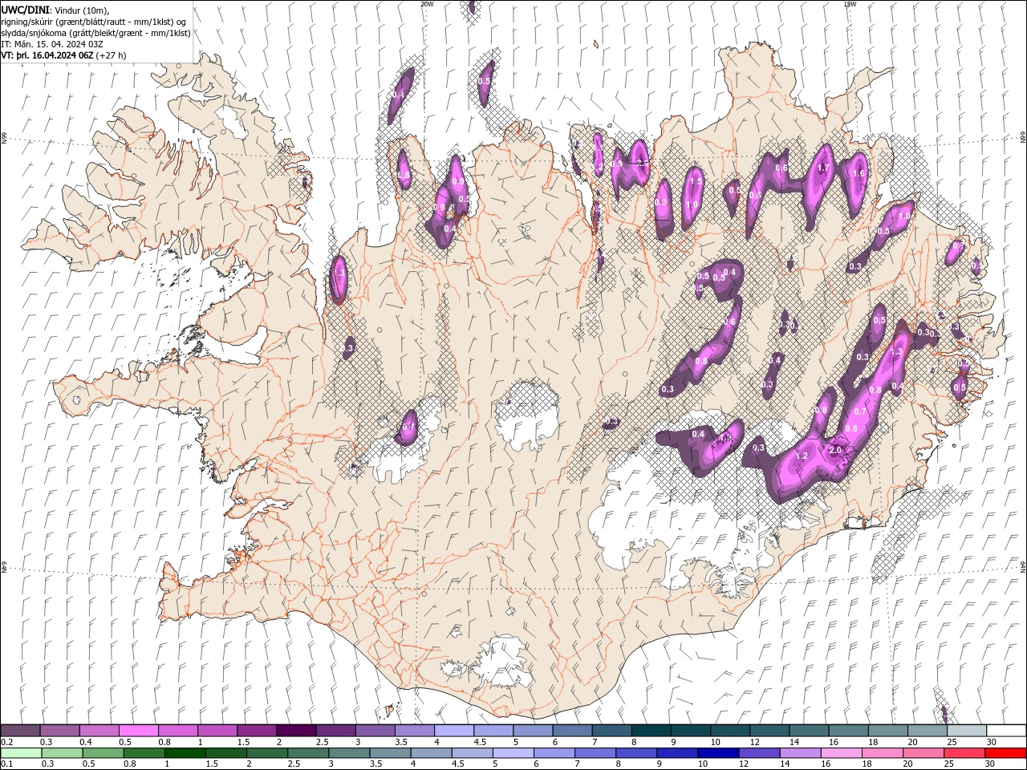Select the light pink 16 swatch, lower legend row
The height and width of the screenshot is (770, 1027).
point(841,753)
